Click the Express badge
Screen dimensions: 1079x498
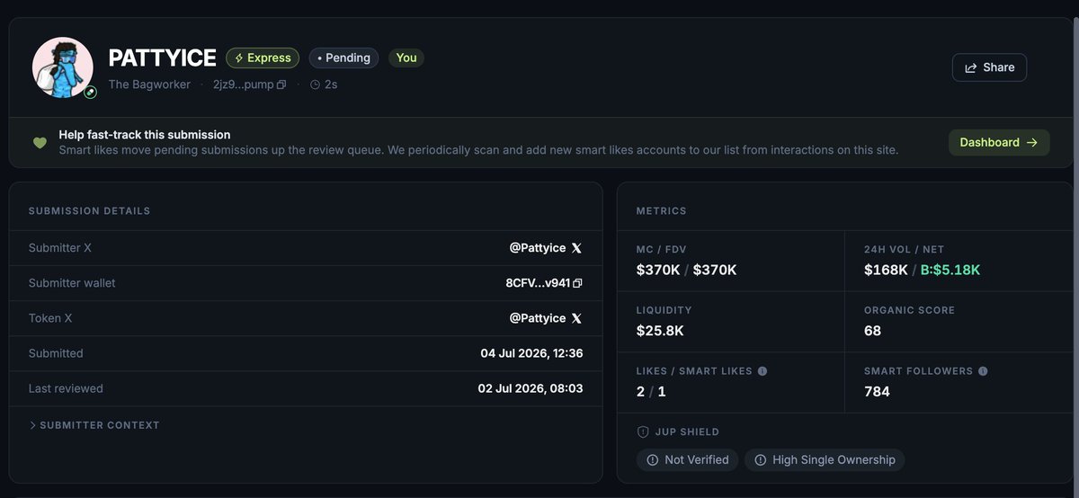(x=263, y=58)
